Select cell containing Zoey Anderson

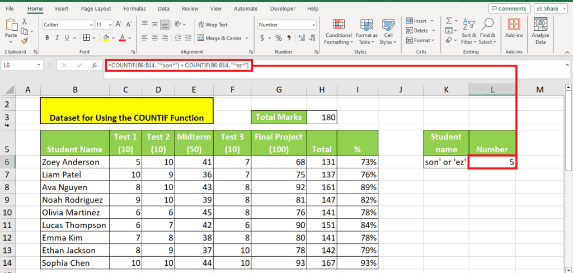[x=74, y=162]
